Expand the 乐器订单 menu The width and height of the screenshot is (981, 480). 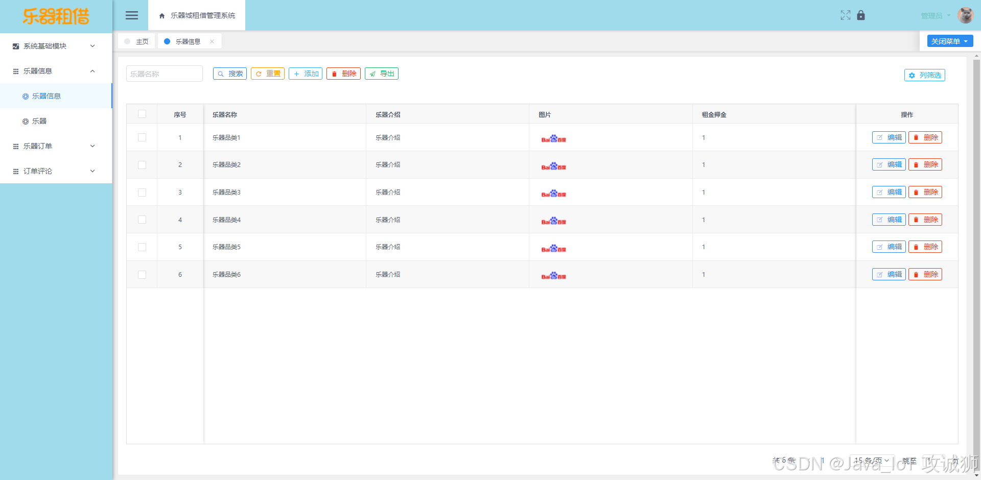click(56, 146)
